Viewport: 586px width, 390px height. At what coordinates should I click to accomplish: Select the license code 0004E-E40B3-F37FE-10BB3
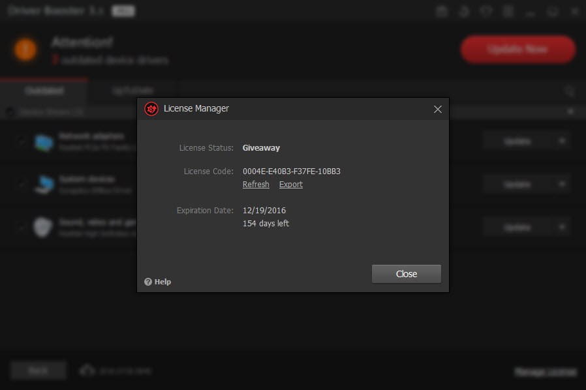click(x=292, y=172)
